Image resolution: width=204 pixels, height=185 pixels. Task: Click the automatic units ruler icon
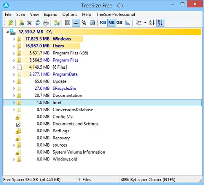[128, 22]
